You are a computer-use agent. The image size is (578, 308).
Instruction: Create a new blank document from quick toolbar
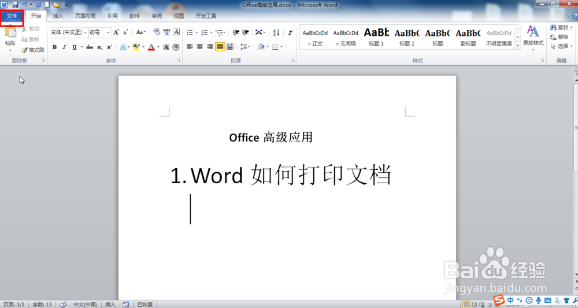pyautogui.click(x=47, y=5)
